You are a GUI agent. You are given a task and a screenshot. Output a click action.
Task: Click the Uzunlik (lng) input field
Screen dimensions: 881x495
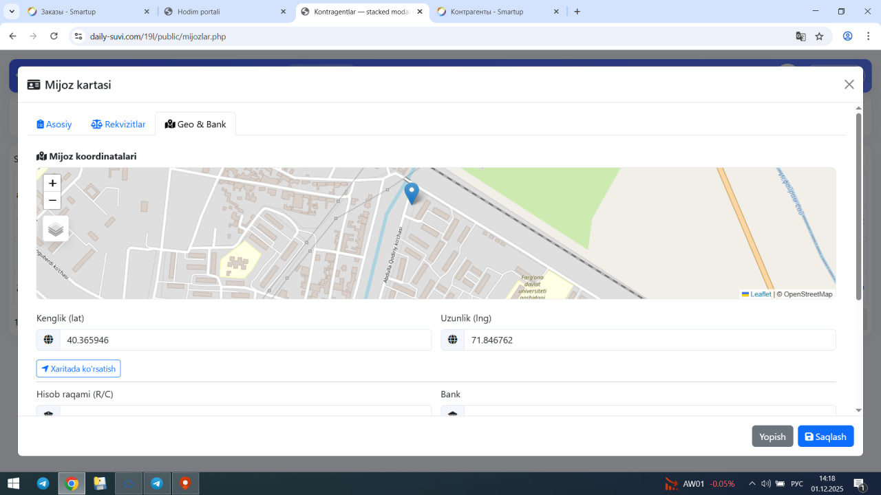tap(650, 340)
